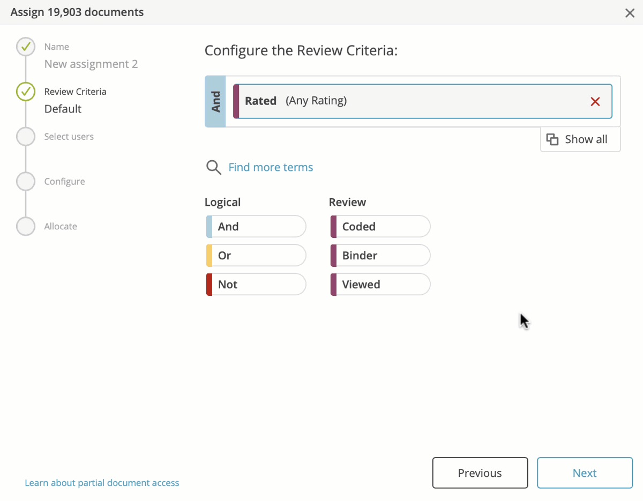Screen dimensions: 643x501
Task: Add the Or logical operator
Action: (256, 256)
